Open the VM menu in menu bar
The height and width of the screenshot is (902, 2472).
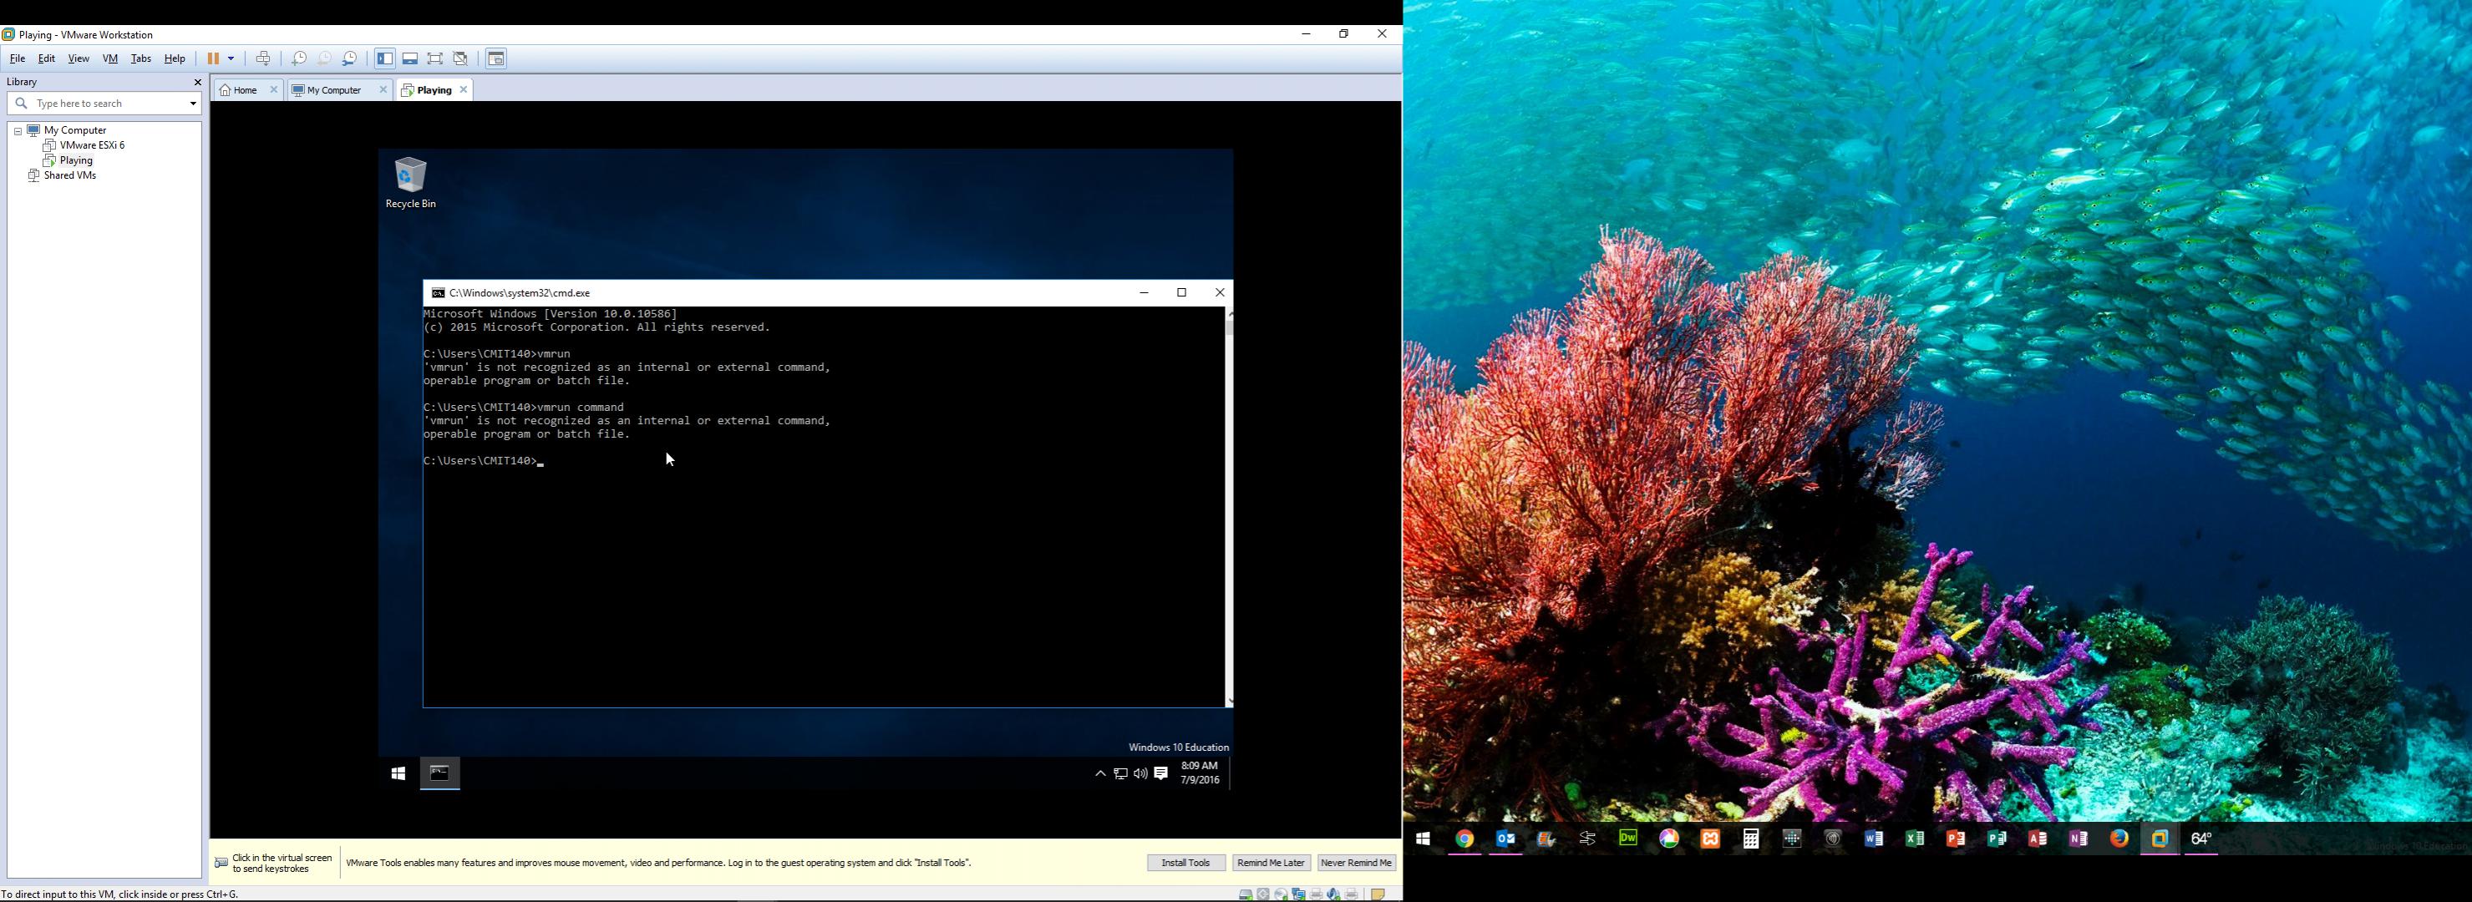coord(110,58)
